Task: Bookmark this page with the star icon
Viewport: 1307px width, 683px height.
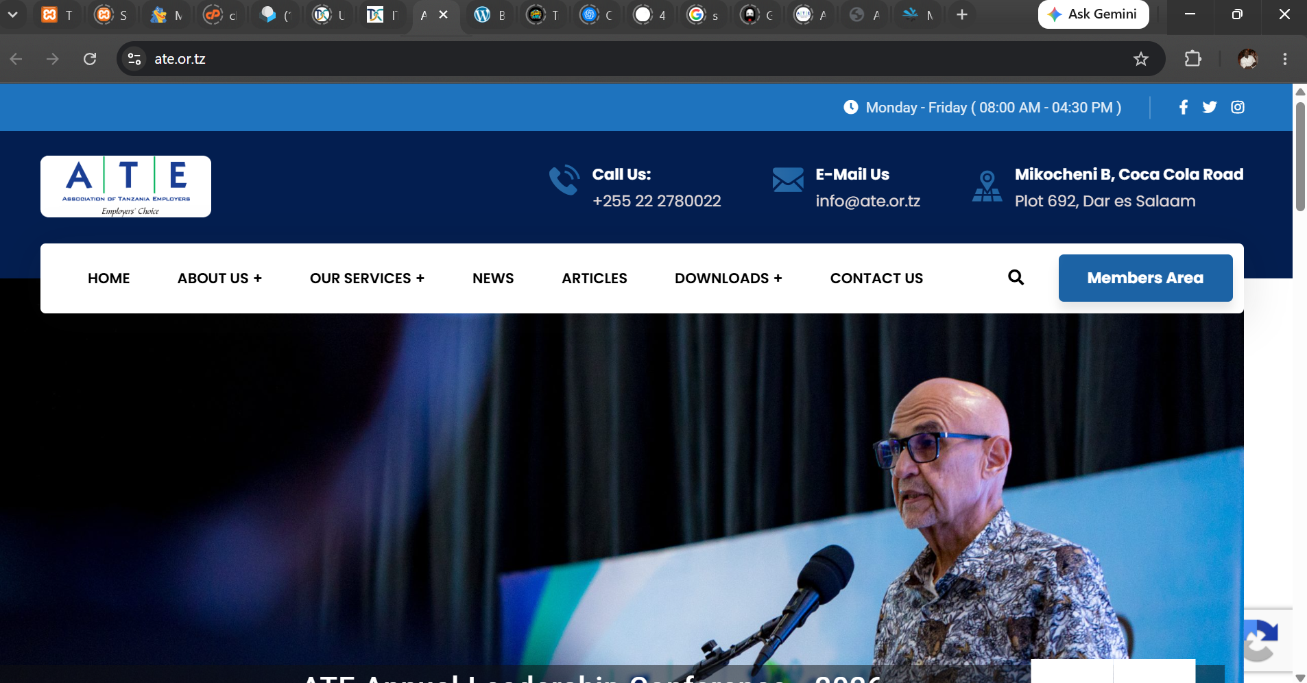Action: click(1141, 59)
